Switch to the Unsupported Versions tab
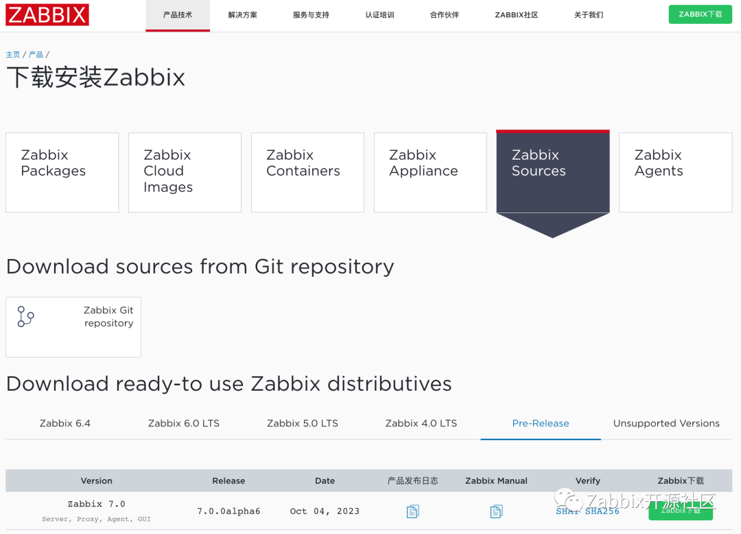The image size is (741, 534). [x=666, y=424]
